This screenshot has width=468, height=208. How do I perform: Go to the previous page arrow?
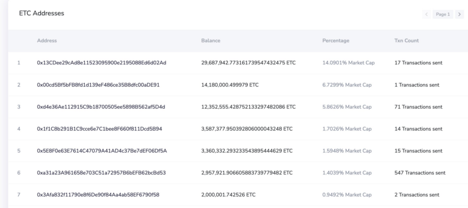427,14
